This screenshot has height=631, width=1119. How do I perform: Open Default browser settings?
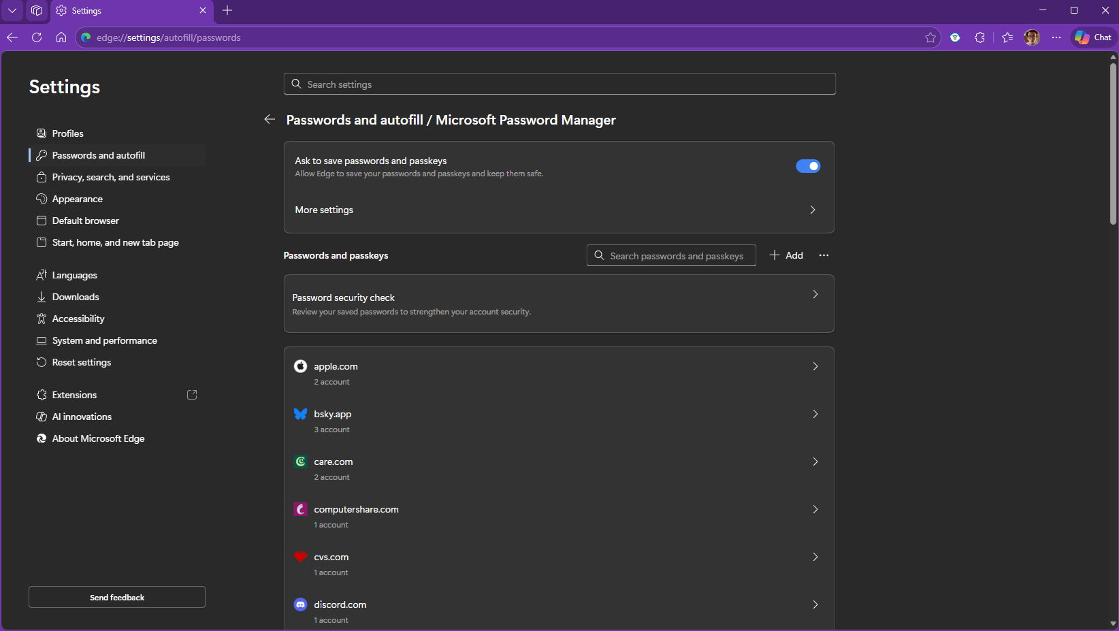point(117,221)
